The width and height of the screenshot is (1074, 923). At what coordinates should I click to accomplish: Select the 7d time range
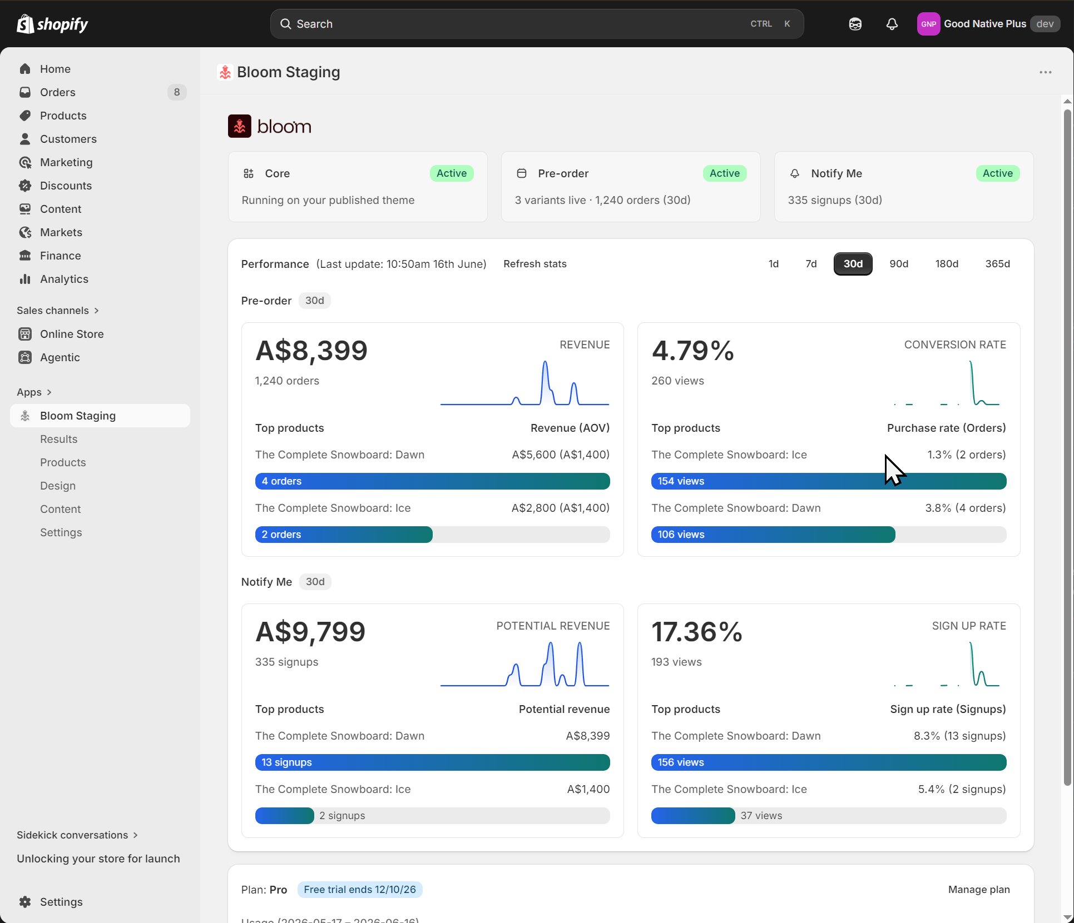pos(811,264)
